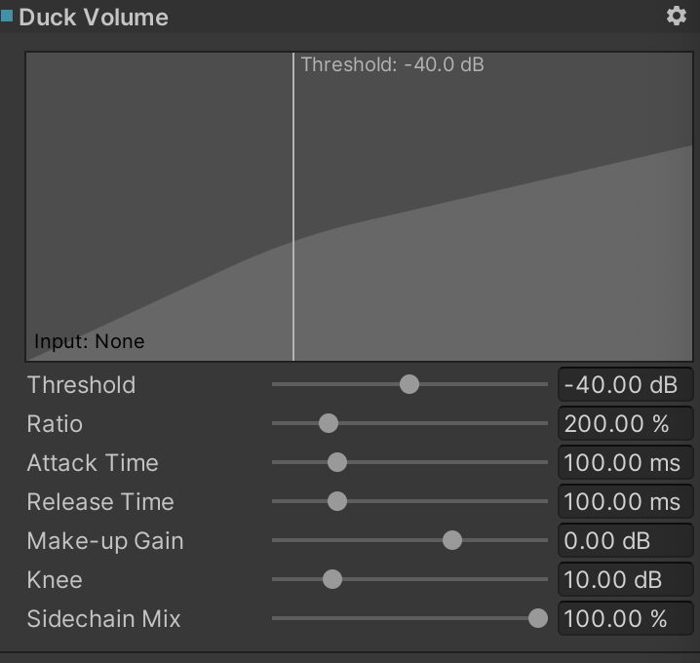Viewport: 700px width, 663px height.
Task: Click the compression curve graph area
Action: [359, 207]
